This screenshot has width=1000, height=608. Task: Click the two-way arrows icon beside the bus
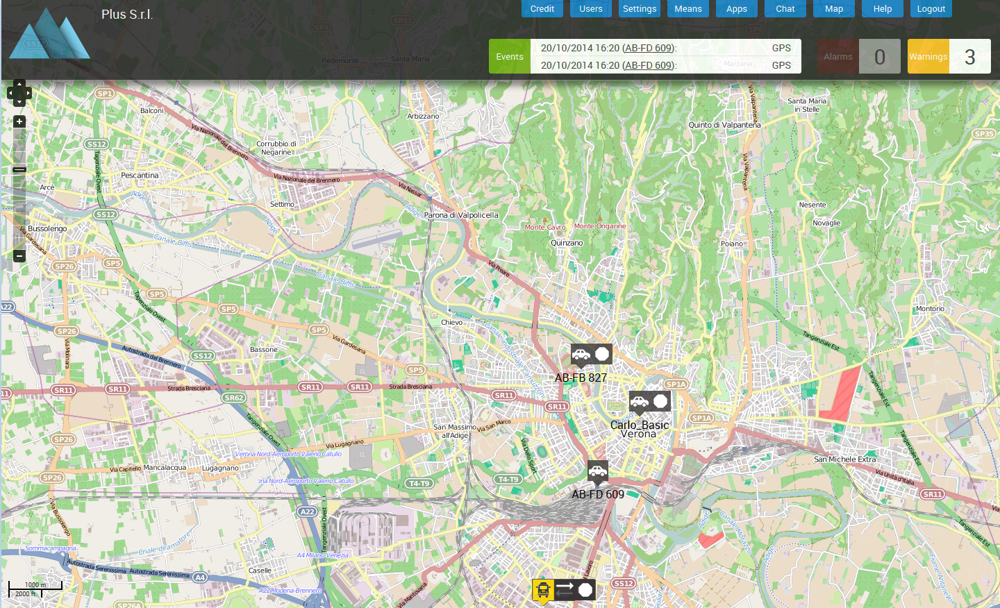[x=565, y=590]
